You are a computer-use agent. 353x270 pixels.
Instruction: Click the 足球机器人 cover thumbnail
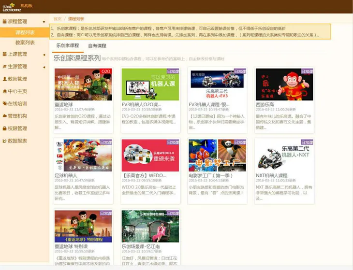(83, 156)
